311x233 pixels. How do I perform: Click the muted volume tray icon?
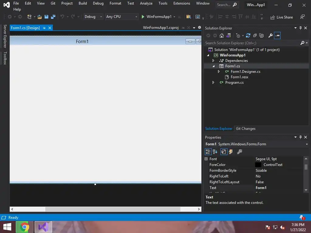(x=282, y=228)
